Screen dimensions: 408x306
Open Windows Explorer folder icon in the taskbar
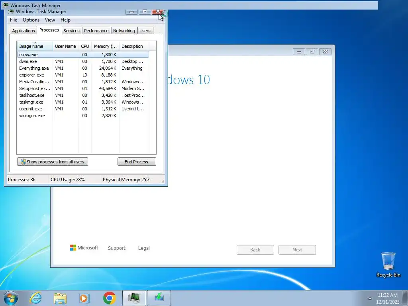click(x=60, y=298)
